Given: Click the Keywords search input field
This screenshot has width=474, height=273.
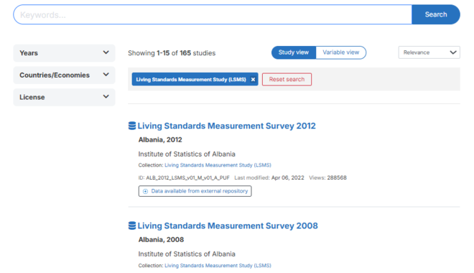Looking at the screenshot, I should [x=213, y=14].
